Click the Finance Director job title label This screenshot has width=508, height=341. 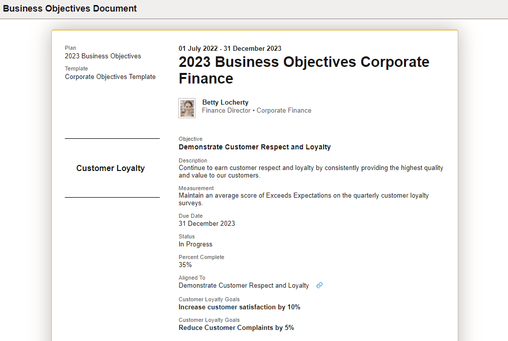[x=226, y=110]
